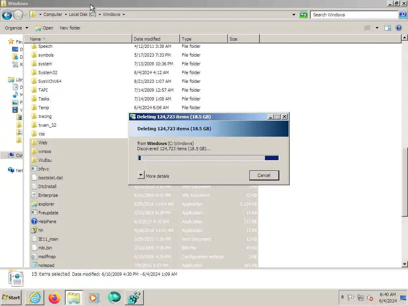Click the file list scroll up arrow
The height and width of the screenshot is (306, 408).
[404, 38]
